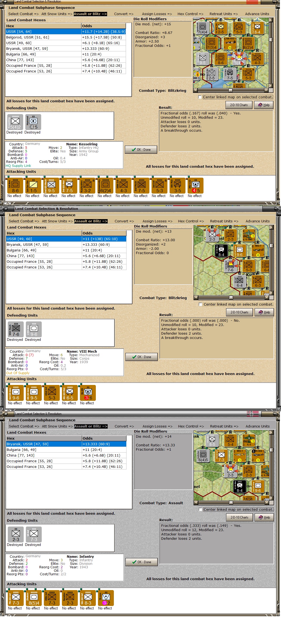Switch to Hex Control step in bottom window
This screenshot has width=281, height=617.
coord(191,426)
